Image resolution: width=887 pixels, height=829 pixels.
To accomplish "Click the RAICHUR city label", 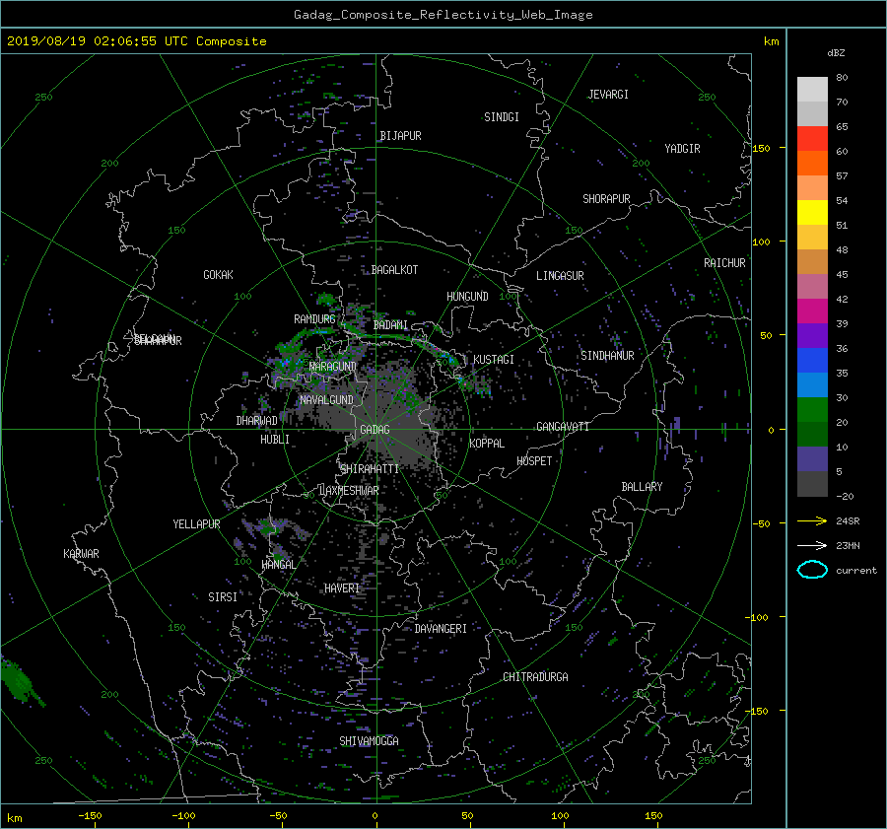I will click(x=724, y=263).
